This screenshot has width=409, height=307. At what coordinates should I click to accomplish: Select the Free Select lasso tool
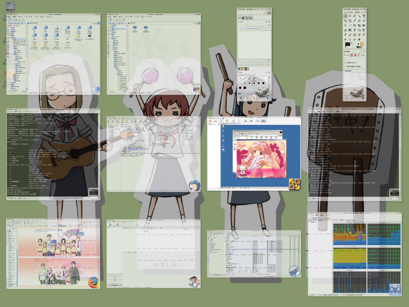click(x=355, y=16)
